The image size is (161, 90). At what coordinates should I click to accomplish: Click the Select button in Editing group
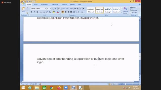(133, 13)
